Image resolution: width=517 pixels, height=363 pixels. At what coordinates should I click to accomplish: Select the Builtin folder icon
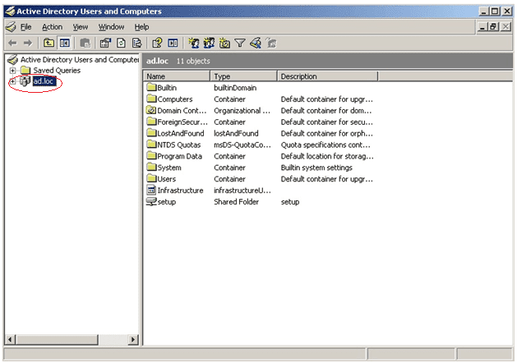click(x=151, y=87)
